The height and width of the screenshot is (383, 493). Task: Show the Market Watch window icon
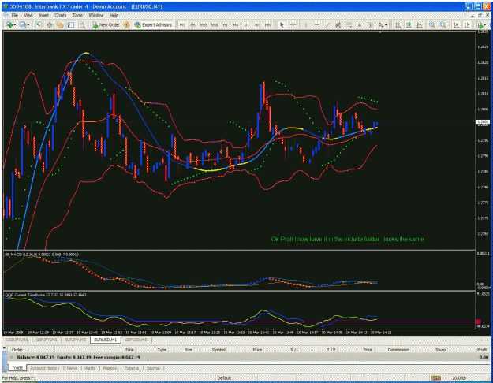(39, 24)
